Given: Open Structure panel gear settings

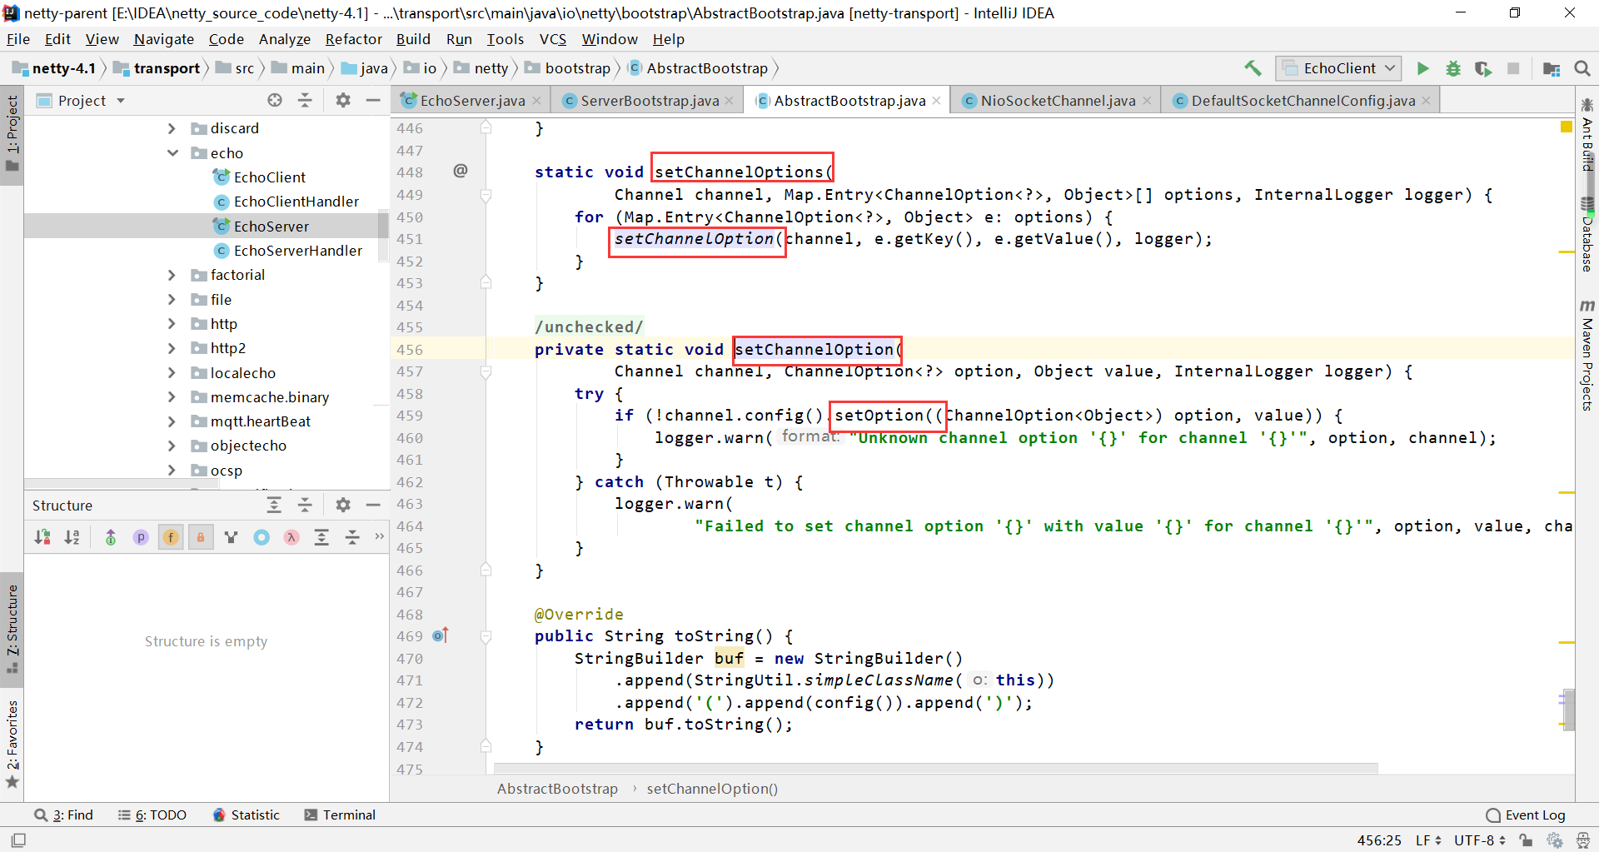Looking at the screenshot, I should point(343,505).
